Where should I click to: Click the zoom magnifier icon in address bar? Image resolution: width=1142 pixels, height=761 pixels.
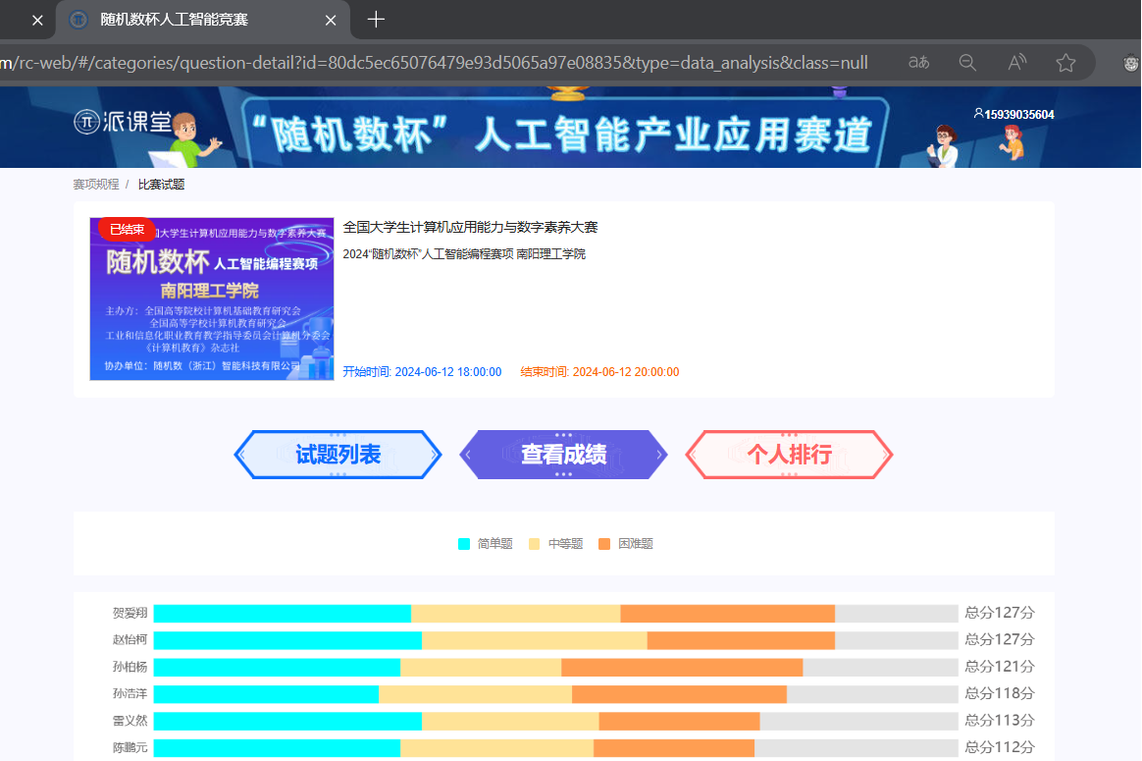click(x=967, y=63)
